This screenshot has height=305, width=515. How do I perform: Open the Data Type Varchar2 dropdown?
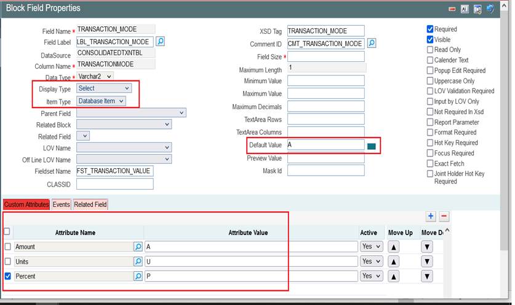point(95,76)
